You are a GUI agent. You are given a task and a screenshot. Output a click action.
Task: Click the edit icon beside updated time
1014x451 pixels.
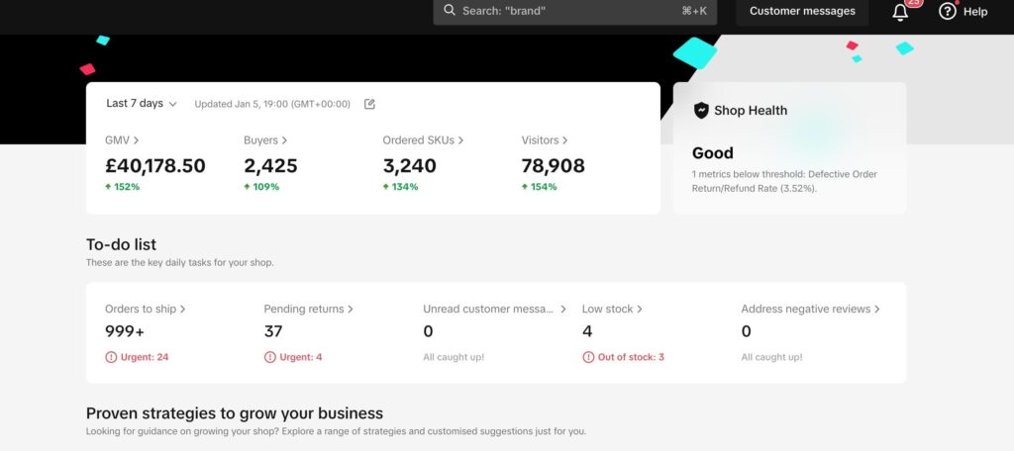pos(369,104)
